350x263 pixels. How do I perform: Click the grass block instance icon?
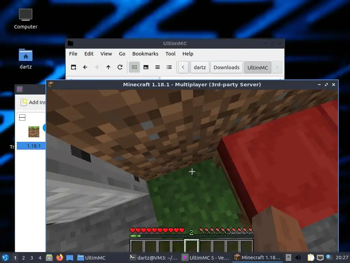click(x=34, y=132)
